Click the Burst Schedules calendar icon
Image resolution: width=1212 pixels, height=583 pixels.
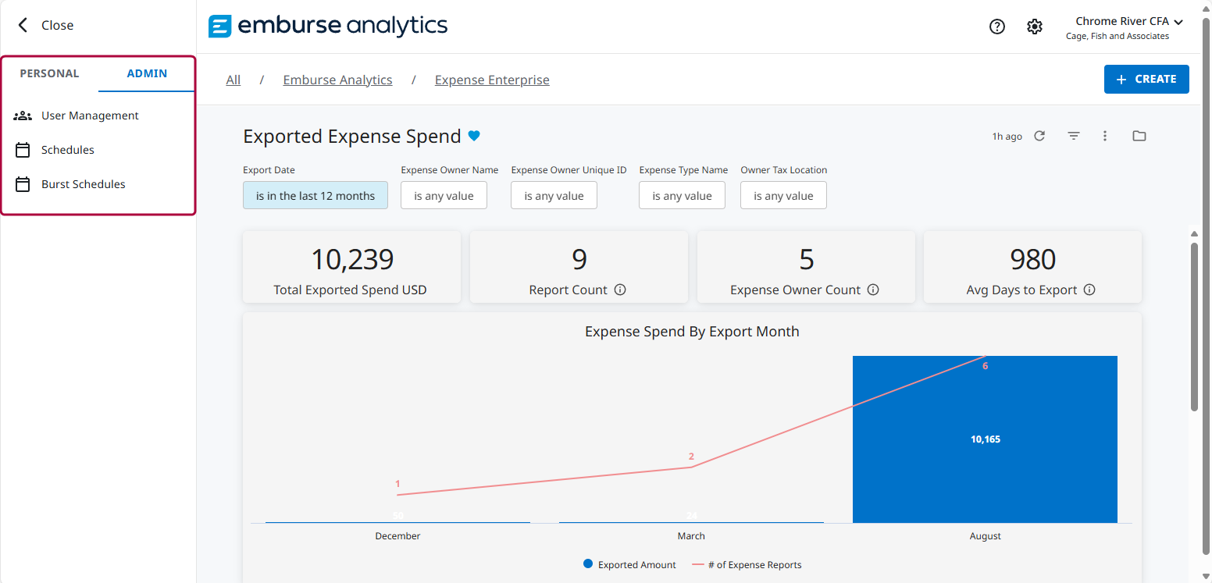(22, 183)
